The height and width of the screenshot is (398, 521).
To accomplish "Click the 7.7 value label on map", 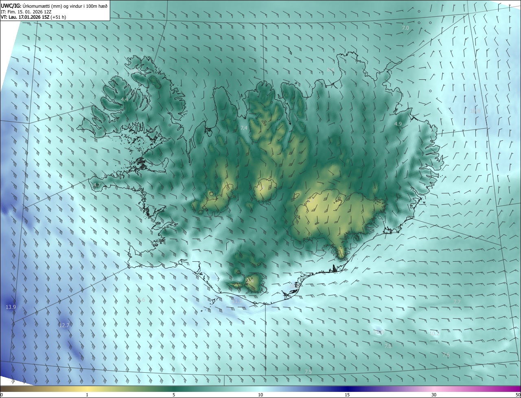I will pyautogui.click(x=457, y=302).
